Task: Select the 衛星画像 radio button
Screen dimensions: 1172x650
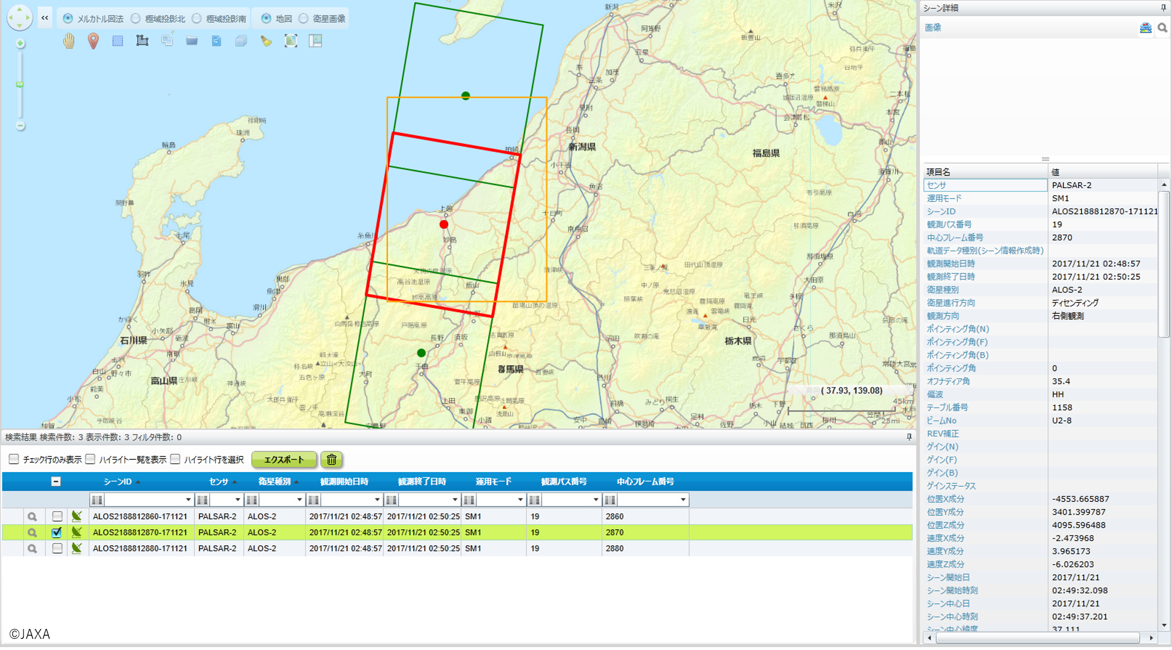Action: pyautogui.click(x=304, y=19)
